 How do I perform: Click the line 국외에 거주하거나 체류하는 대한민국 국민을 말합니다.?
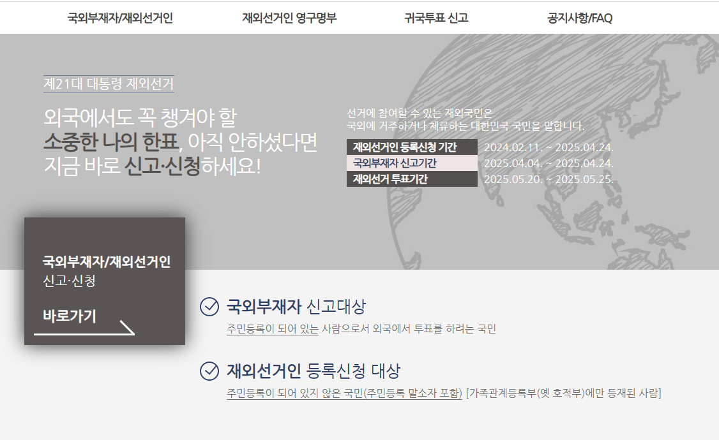tap(465, 126)
